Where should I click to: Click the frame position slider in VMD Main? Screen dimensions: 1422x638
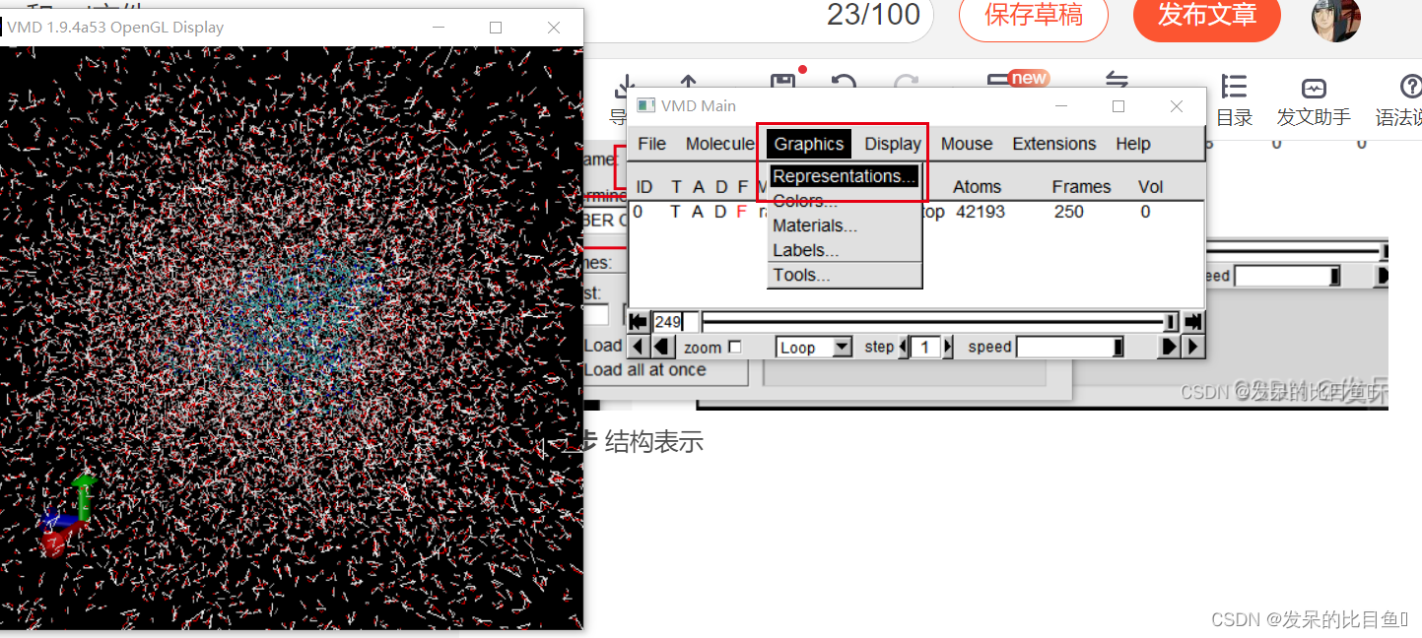coord(940,322)
